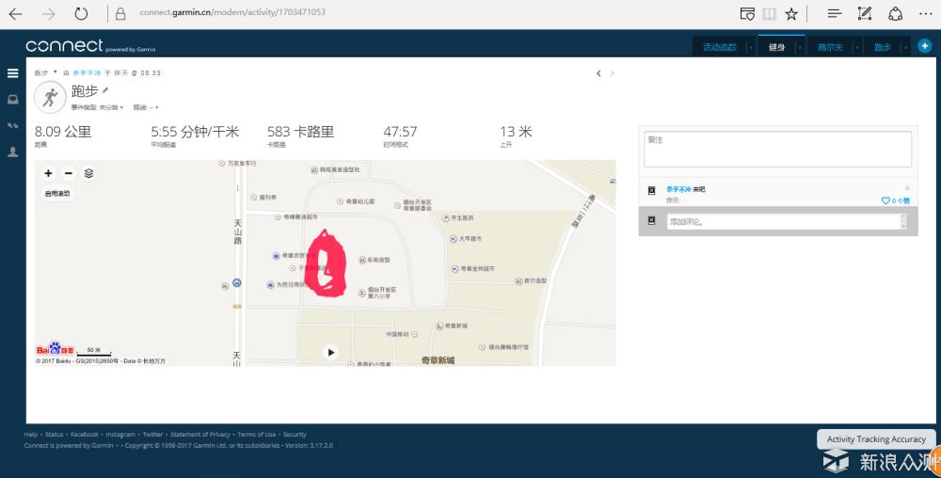Toggle the 启用滚动 map scroll option
Screen dimensions: 941x478
pyautogui.click(x=56, y=193)
